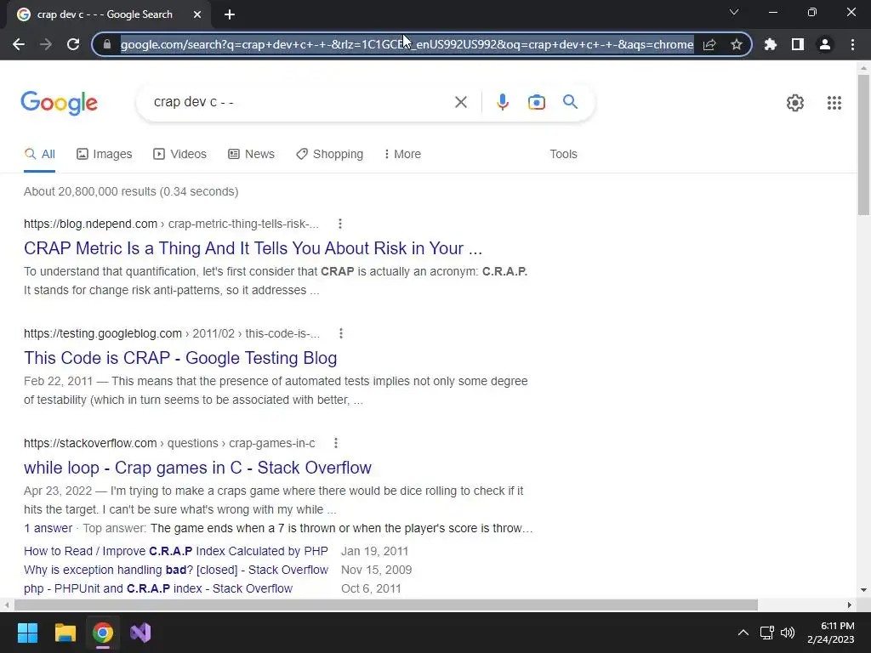The height and width of the screenshot is (653, 871).
Task: Open the 1 answer link
Action: 48,528
